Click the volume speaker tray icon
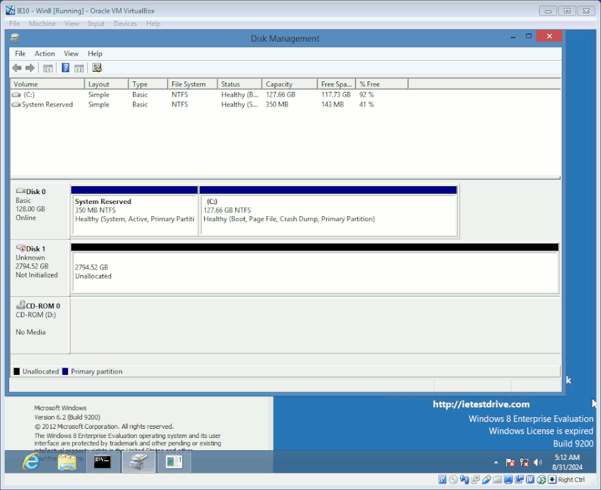The width and height of the screenshot is (601, 490). pos(538,462)
